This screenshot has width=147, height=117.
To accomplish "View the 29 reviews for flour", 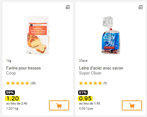I will (x=33, y=83).
